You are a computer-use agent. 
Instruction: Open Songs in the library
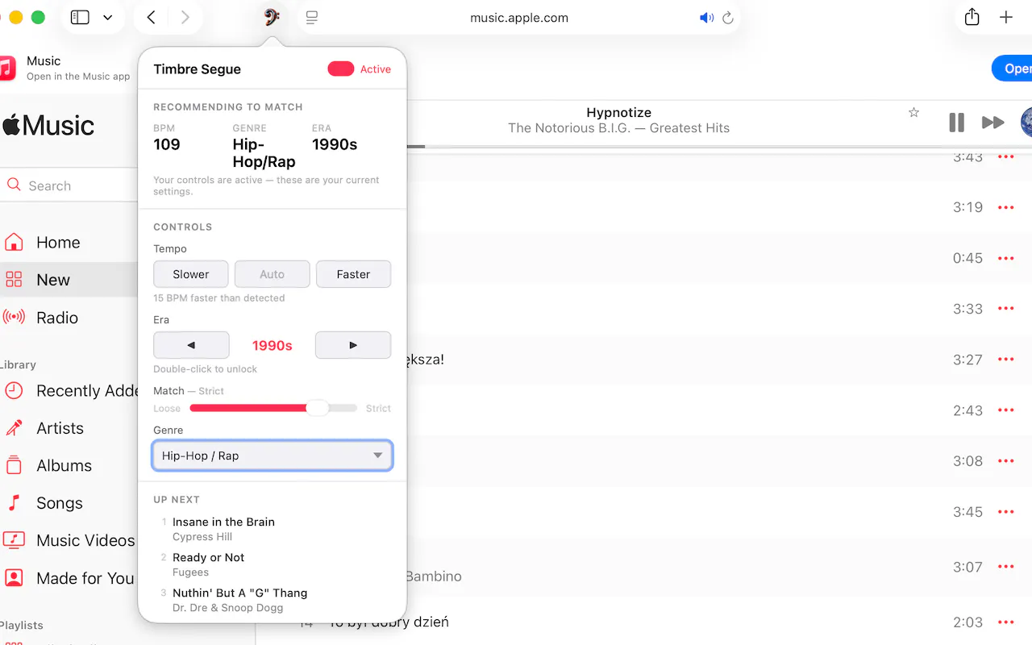click(59, 503)
